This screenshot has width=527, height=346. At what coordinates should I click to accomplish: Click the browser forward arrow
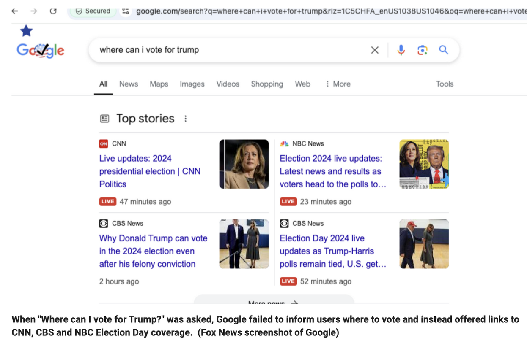34,11
